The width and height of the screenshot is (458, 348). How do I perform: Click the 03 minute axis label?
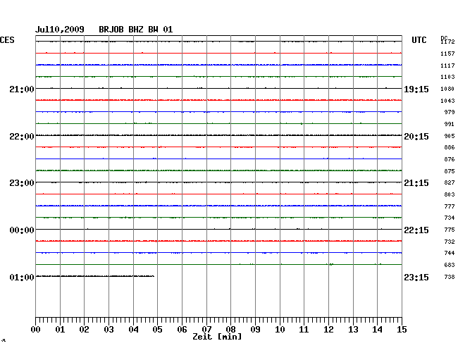pos(109,330)
